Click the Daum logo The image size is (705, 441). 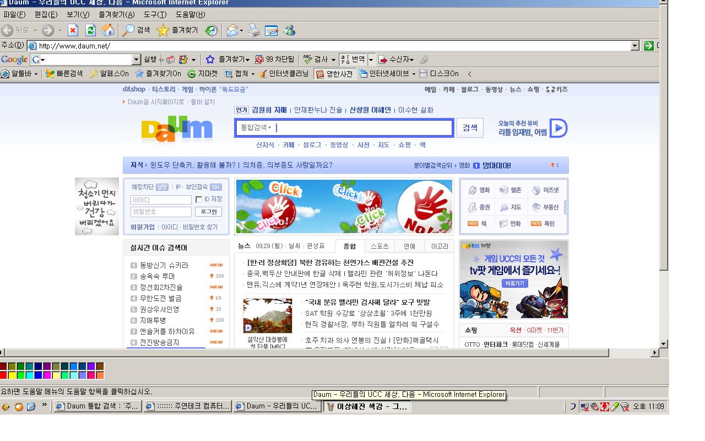coord(177,129)
